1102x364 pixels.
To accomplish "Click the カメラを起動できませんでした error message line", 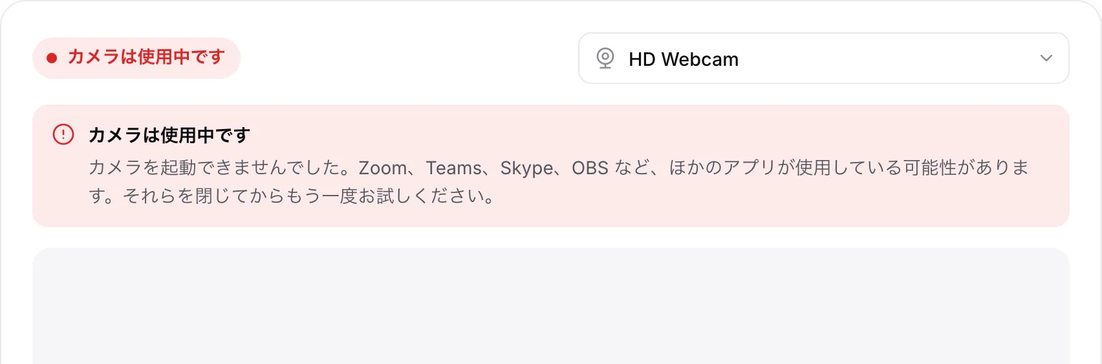I will click(559, 167).
